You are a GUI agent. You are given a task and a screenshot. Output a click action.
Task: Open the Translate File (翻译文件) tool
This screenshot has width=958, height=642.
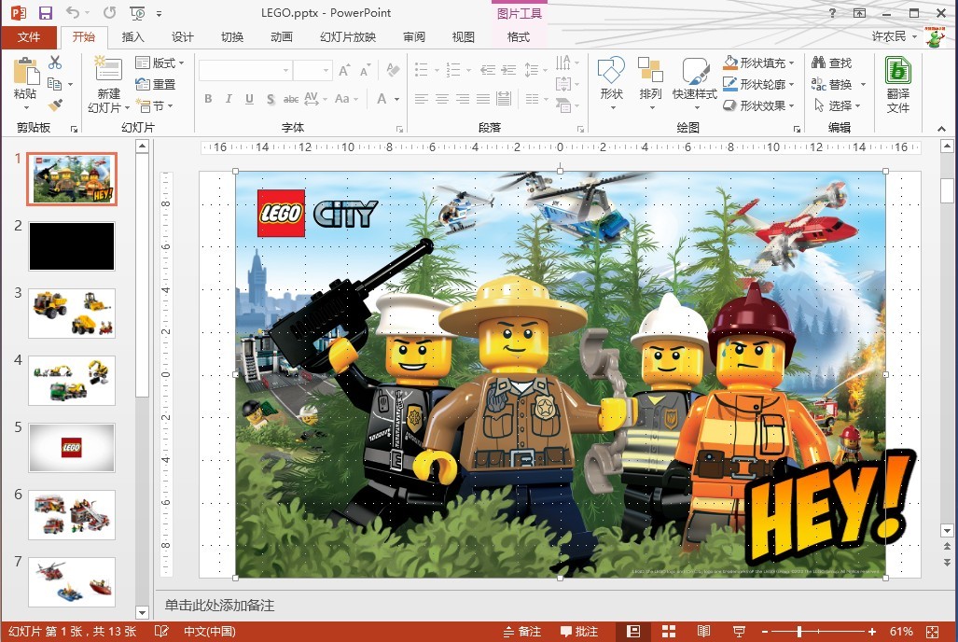coord(897,85)
